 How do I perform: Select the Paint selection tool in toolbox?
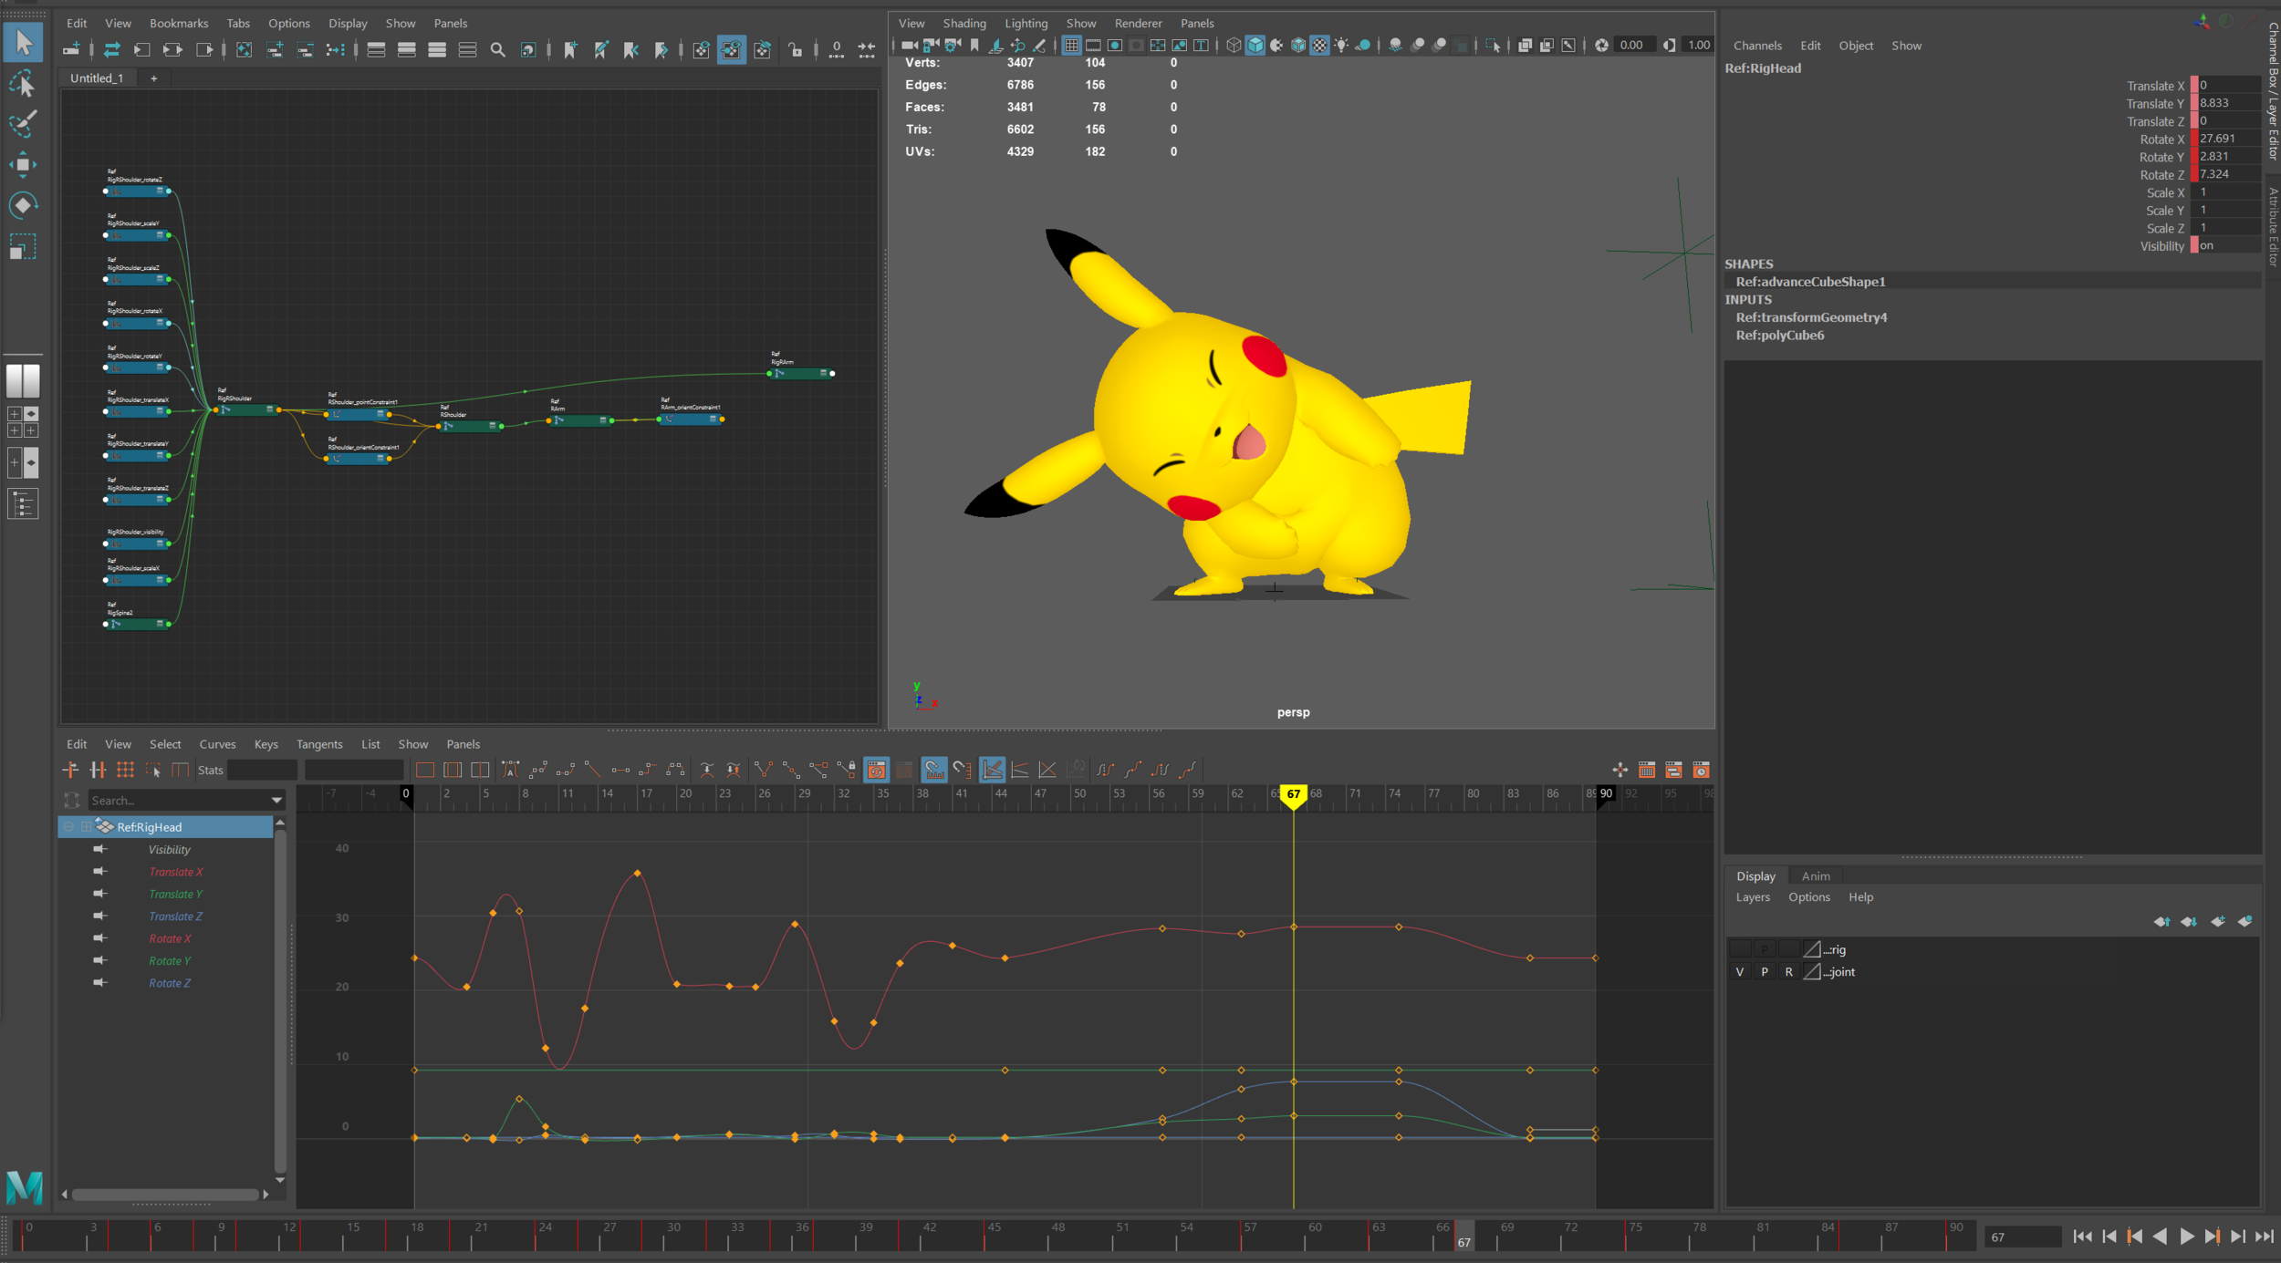tap(23, 124)
